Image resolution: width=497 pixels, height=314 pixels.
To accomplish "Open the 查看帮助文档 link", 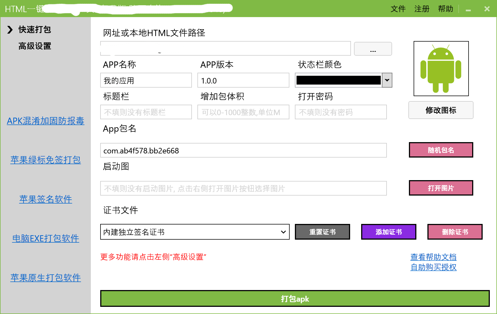I will click(x=433, y=257).
